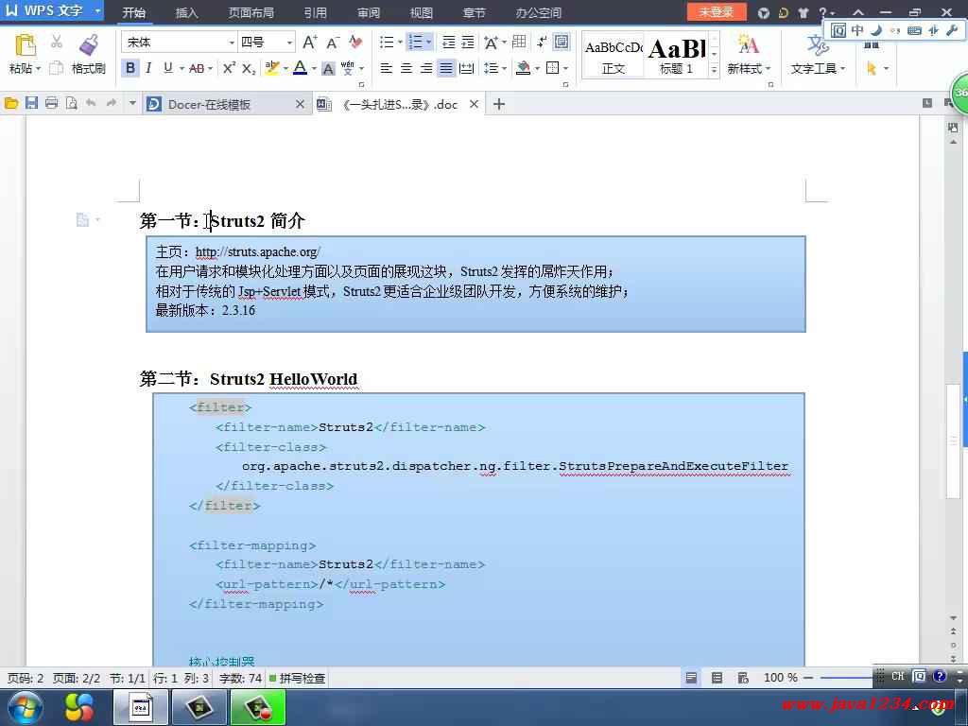The height and width of the screenshot is (726, 968).
Task: Open the 页面布局 ribbon tab
Action: [x=251, y=12]
